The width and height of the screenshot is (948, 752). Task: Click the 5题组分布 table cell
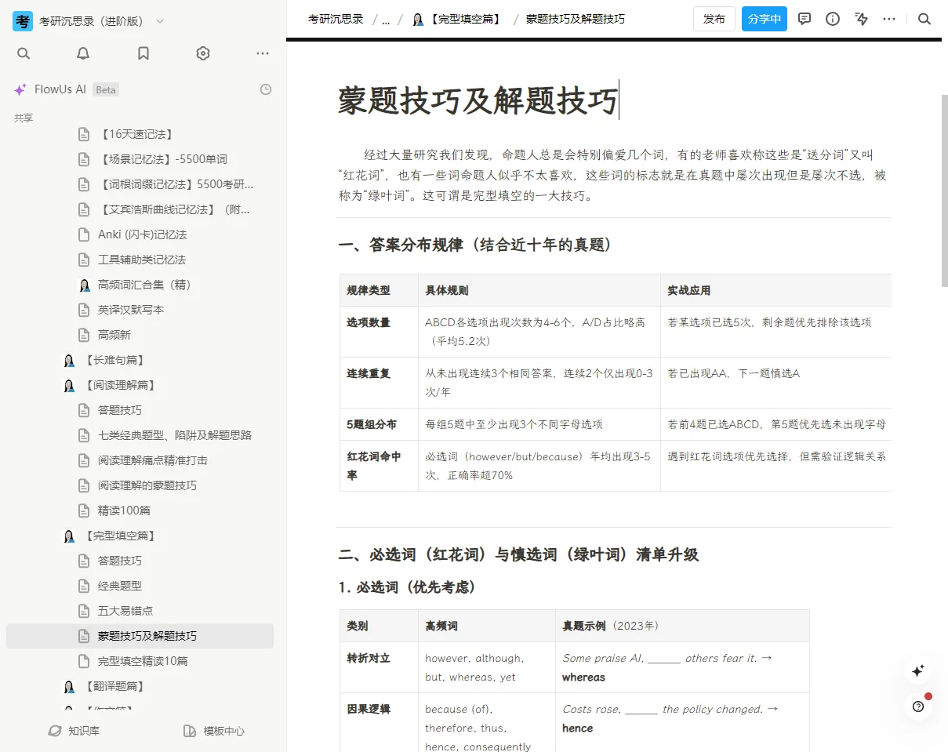379,424
